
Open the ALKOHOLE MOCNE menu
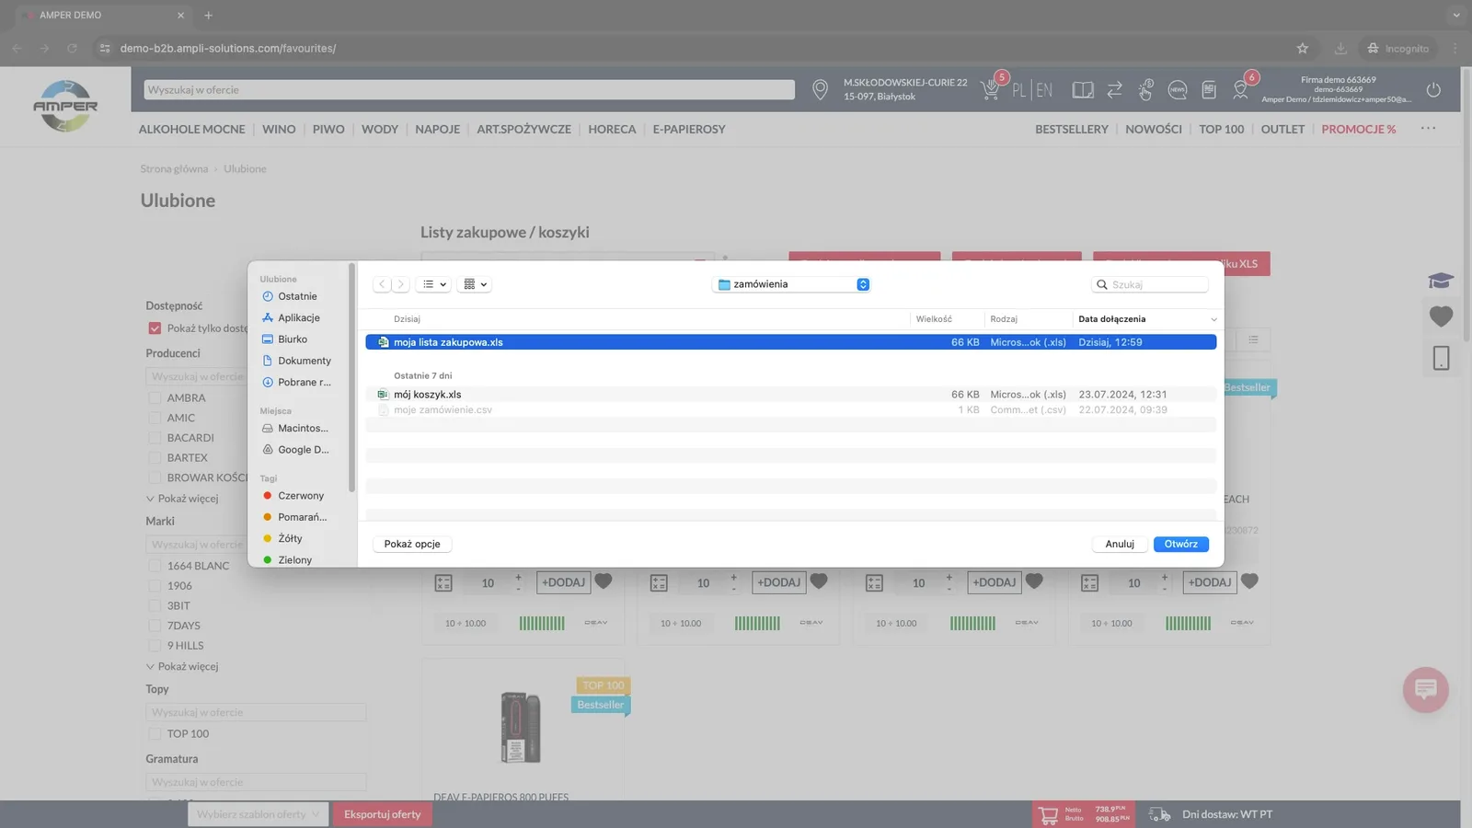coord(191,129)
